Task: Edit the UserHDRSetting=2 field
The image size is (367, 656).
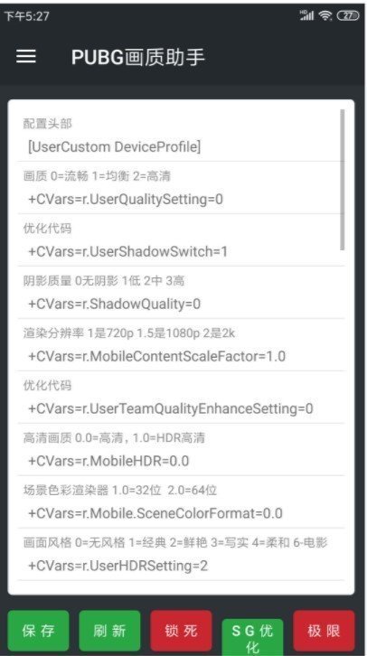Action: click(181, 566)
